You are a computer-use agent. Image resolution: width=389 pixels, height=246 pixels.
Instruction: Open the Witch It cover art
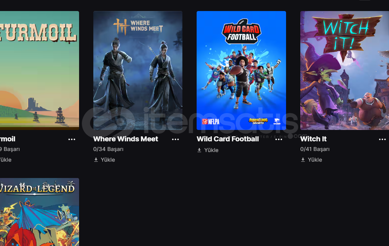(x=344, y=70)
